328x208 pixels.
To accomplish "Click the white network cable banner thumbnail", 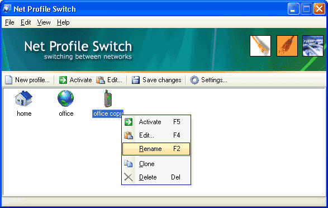I will [260, 46].
